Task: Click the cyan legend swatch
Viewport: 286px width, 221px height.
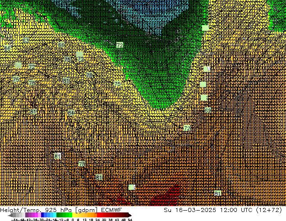Action: coord(55,215)
